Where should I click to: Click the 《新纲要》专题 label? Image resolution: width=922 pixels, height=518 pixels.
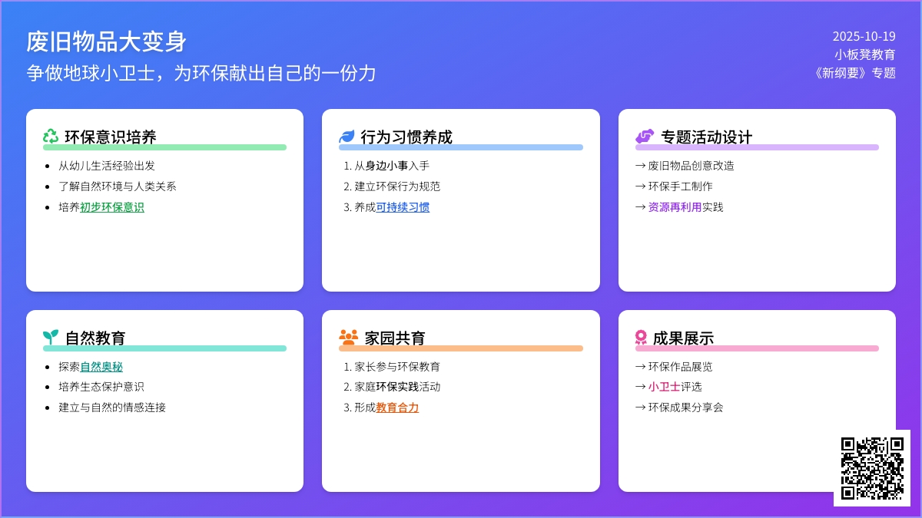pos(855,73)
